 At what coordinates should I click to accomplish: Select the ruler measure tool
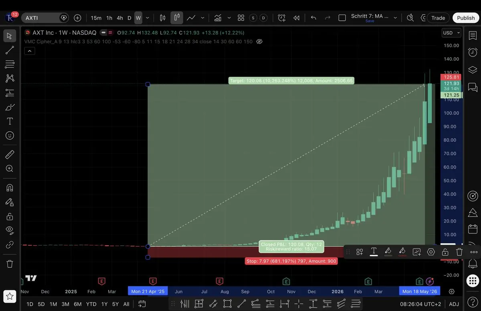click(10, 154)
